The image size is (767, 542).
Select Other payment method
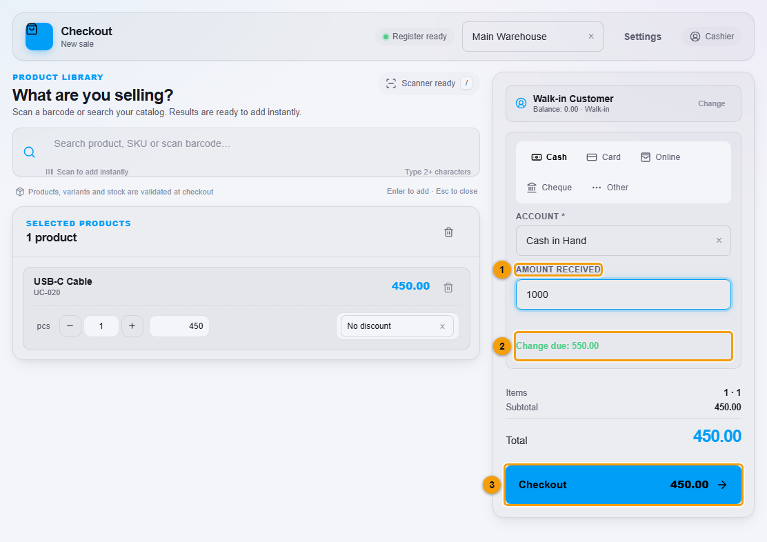(x=610, y=188)
